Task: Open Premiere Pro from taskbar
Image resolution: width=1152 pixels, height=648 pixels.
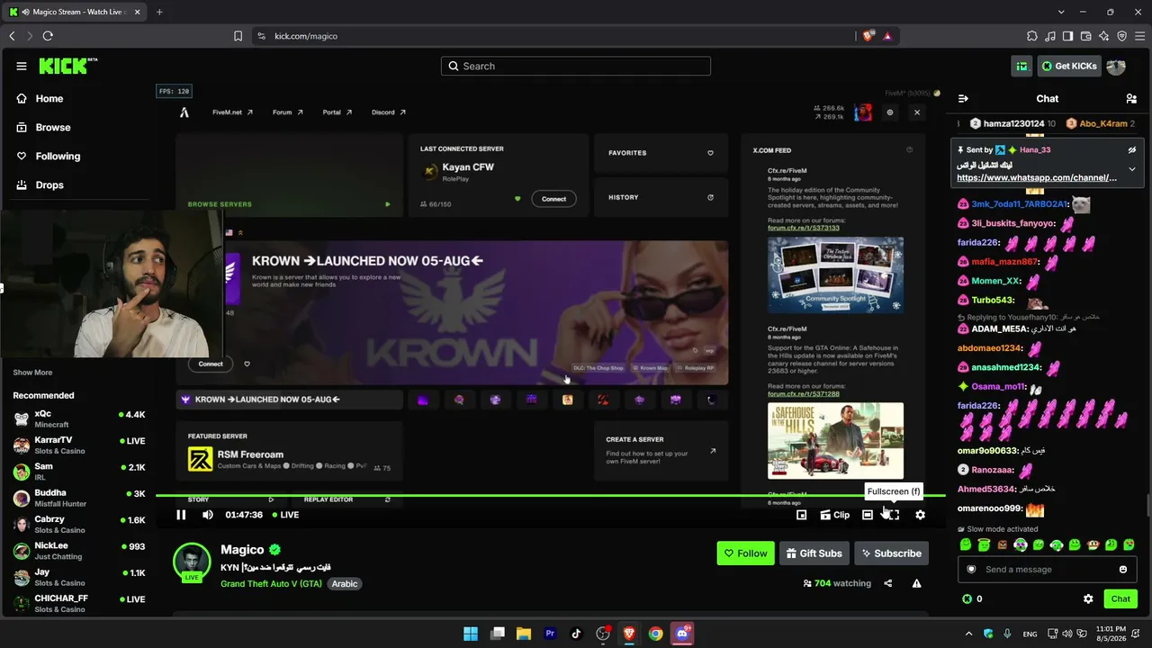Action: pos(550,634)
